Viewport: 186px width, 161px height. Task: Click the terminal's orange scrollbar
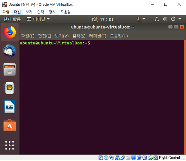[185, 97]
